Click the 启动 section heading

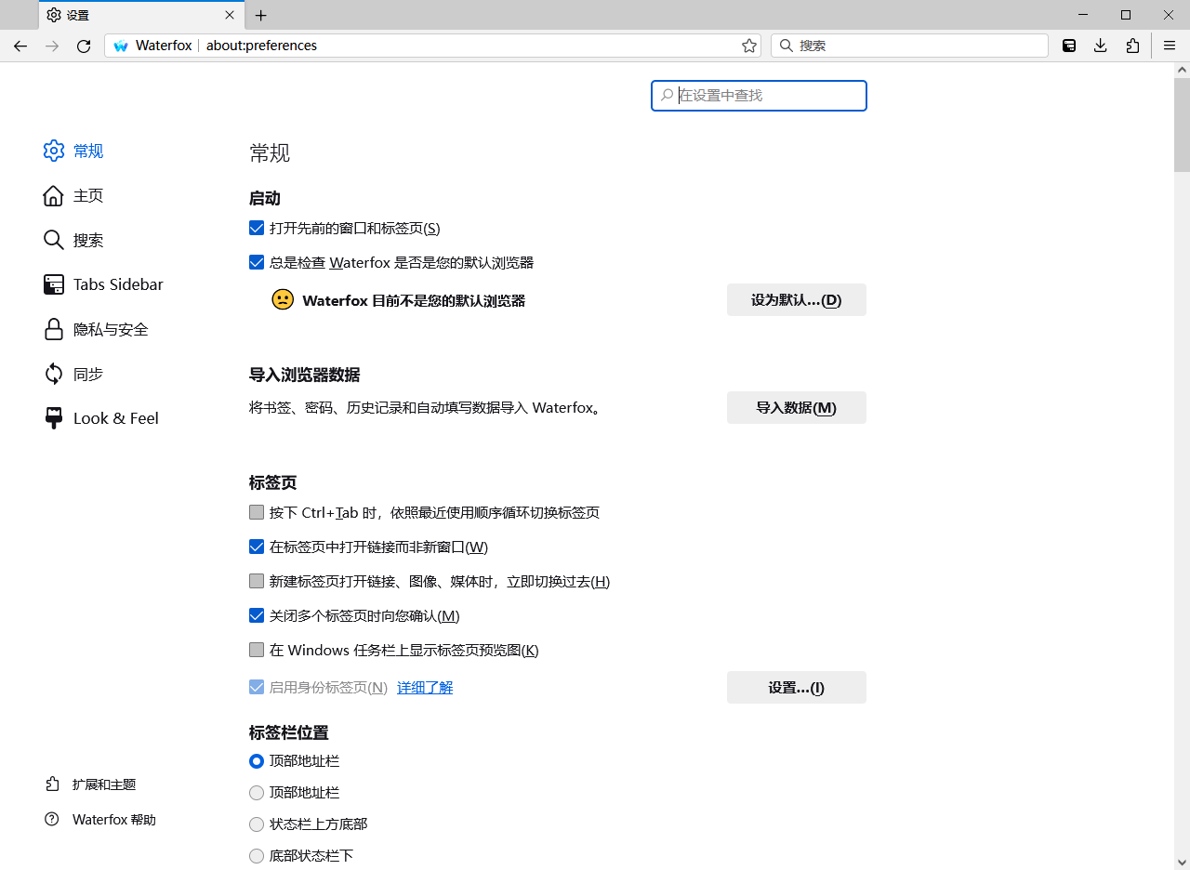[265, 198]
